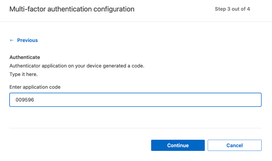Screen dimensions: 272x161
Task: Focus the application code input field
Action: pos(135,100)
